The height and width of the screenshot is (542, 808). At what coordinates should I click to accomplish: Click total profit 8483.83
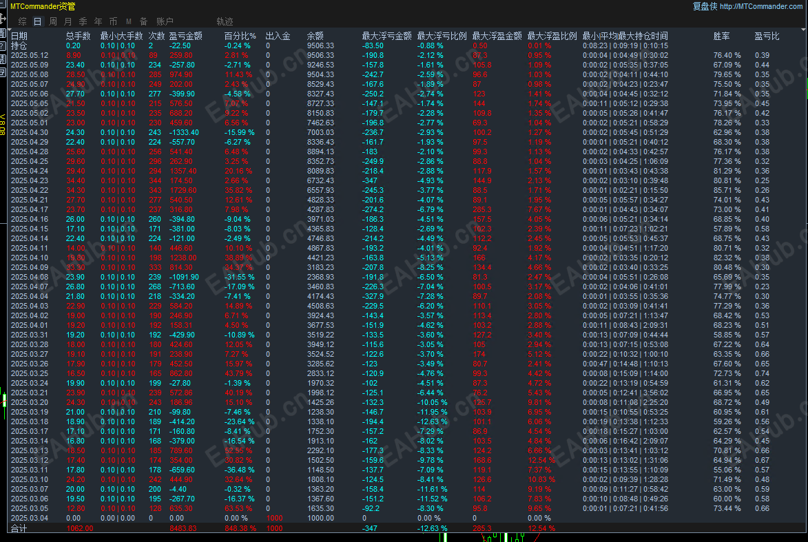click(x=183, y=529)
